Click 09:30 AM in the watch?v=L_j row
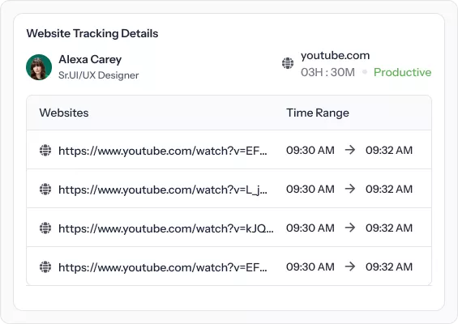 (x=310, y=190)
